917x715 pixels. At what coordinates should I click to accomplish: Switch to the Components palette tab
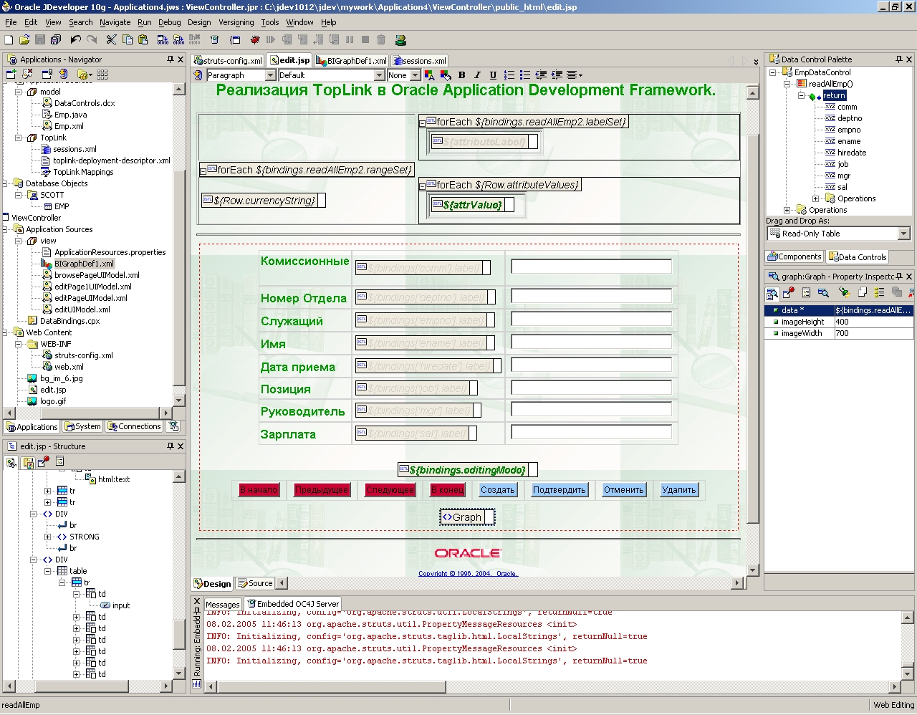coord(794,256)
